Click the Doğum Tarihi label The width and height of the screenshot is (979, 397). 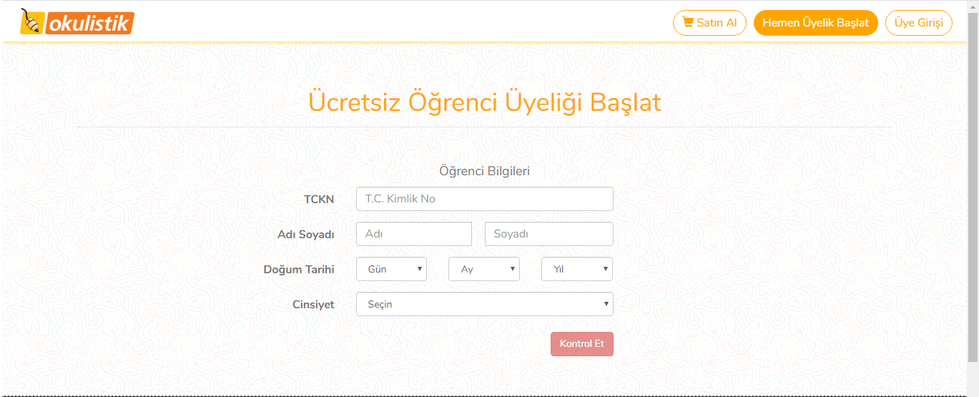(x=299, y=270)
